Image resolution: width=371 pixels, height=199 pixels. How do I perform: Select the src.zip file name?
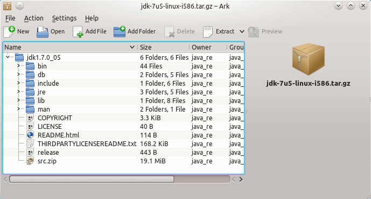coord(47,161)
